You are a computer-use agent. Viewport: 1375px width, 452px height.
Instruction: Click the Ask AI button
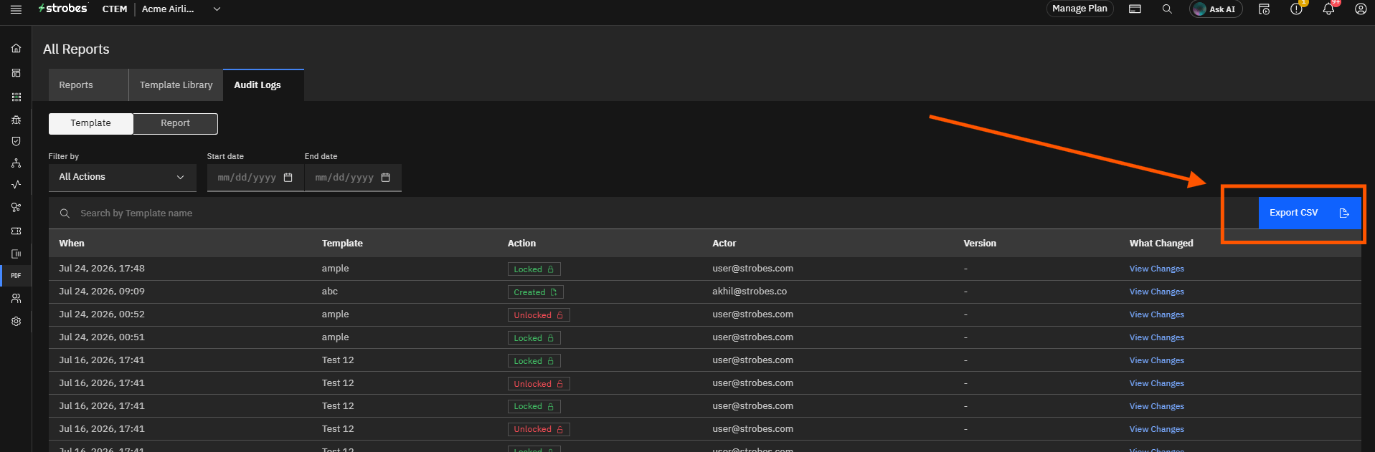1216,9
